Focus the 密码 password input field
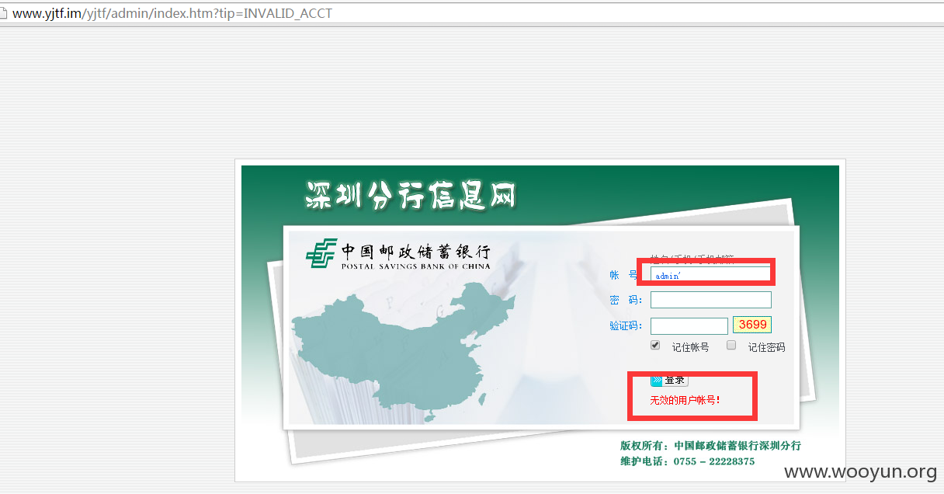Image resolution: width=944 pixels, height=494 pixels. [710, 300]
